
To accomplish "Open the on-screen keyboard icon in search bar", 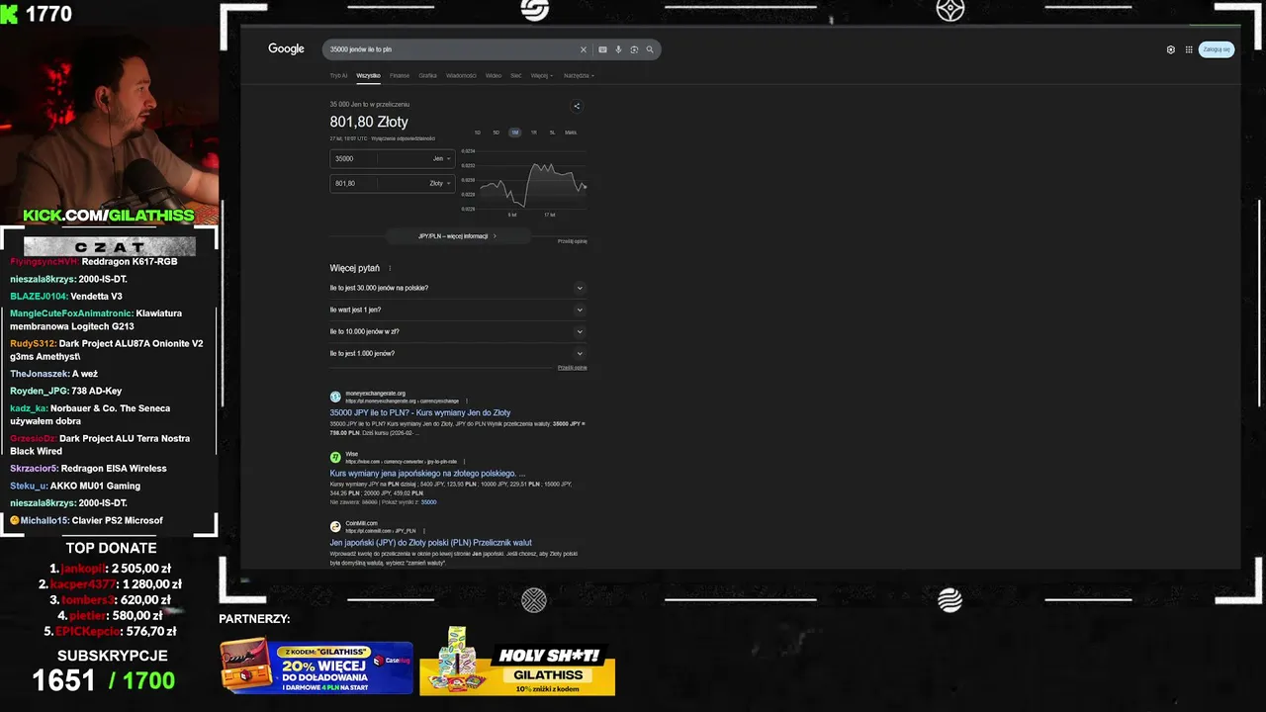I will pyautogui.click(x=602, y=49).
